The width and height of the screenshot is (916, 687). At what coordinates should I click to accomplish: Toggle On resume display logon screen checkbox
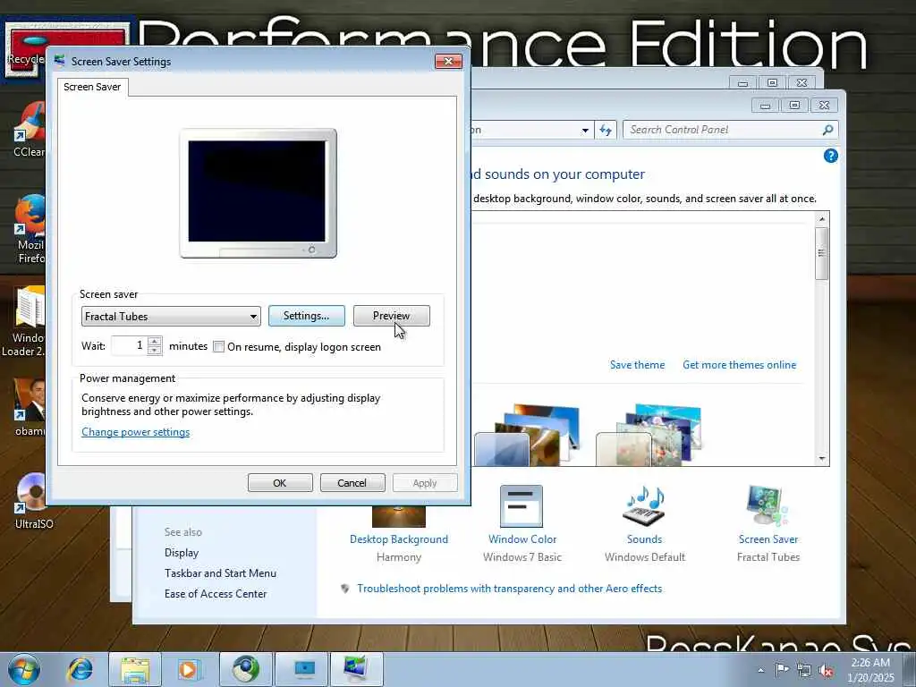[218, 346]
